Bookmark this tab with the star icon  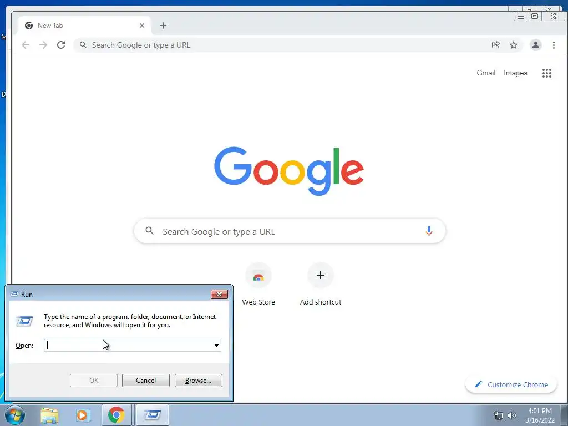click(x=514, y=45)
